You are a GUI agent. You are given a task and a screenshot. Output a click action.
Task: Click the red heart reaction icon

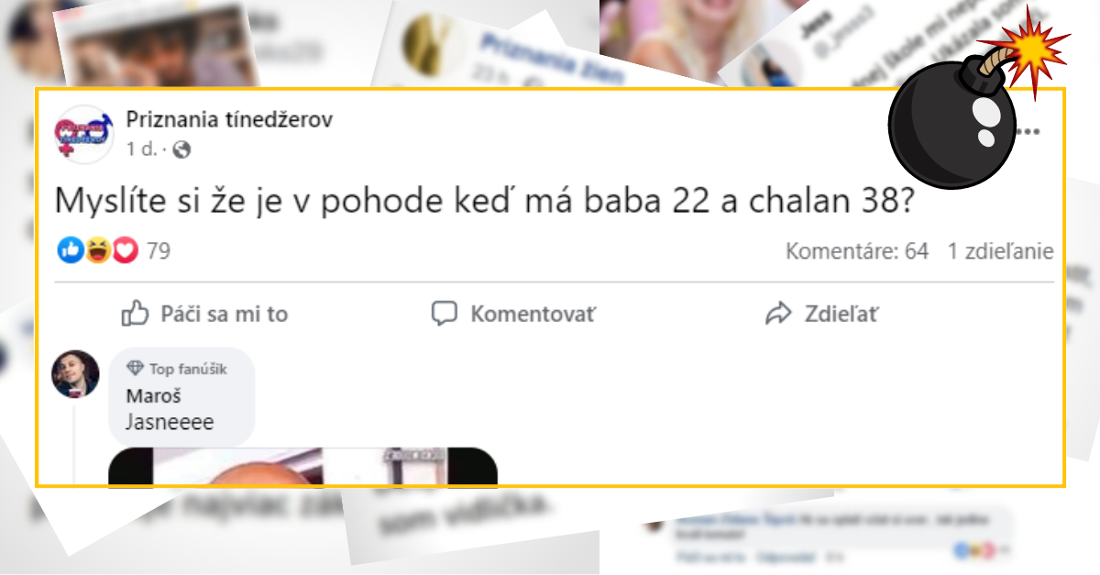(126, 249)
